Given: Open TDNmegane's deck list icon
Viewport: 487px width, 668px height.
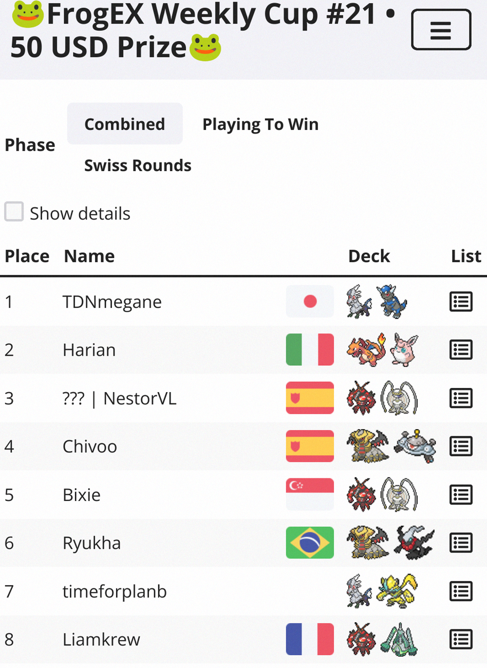Looking at the screenshot, I should (461, 302).
